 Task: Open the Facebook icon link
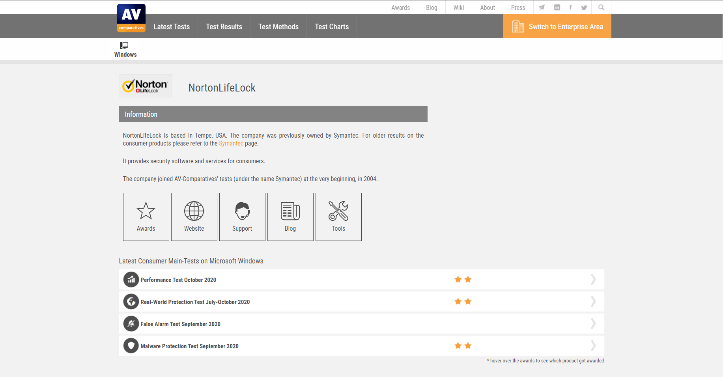click(x=570, y=7)
